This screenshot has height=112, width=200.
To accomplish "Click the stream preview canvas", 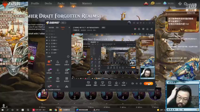I will click(113, 56).
